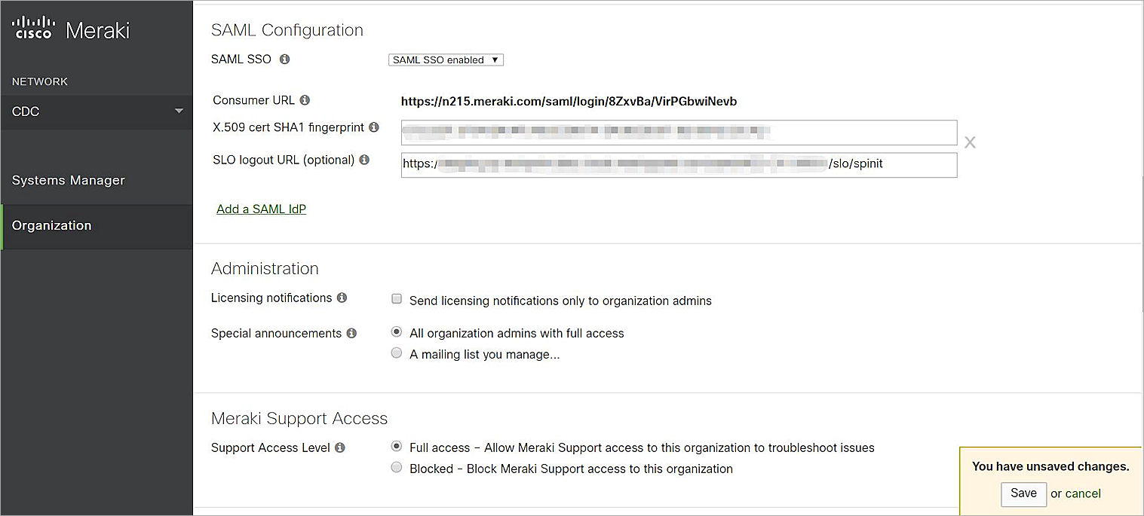Click the Cisco Meraki logo

tap(70, 28)
